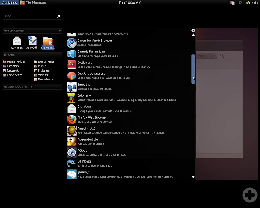
Task: Select File Manager favorite icon
Action: [x=48, y=43]
